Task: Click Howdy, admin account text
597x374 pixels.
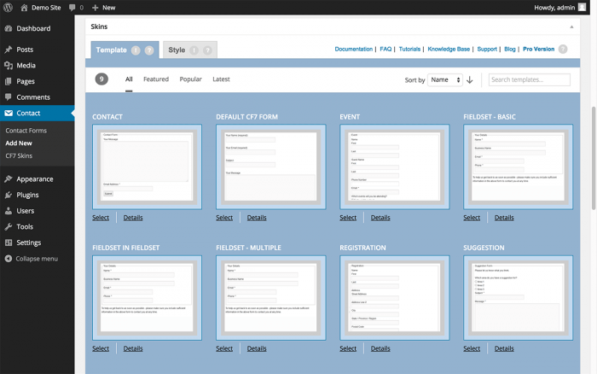Action: (x=554, y=8)
